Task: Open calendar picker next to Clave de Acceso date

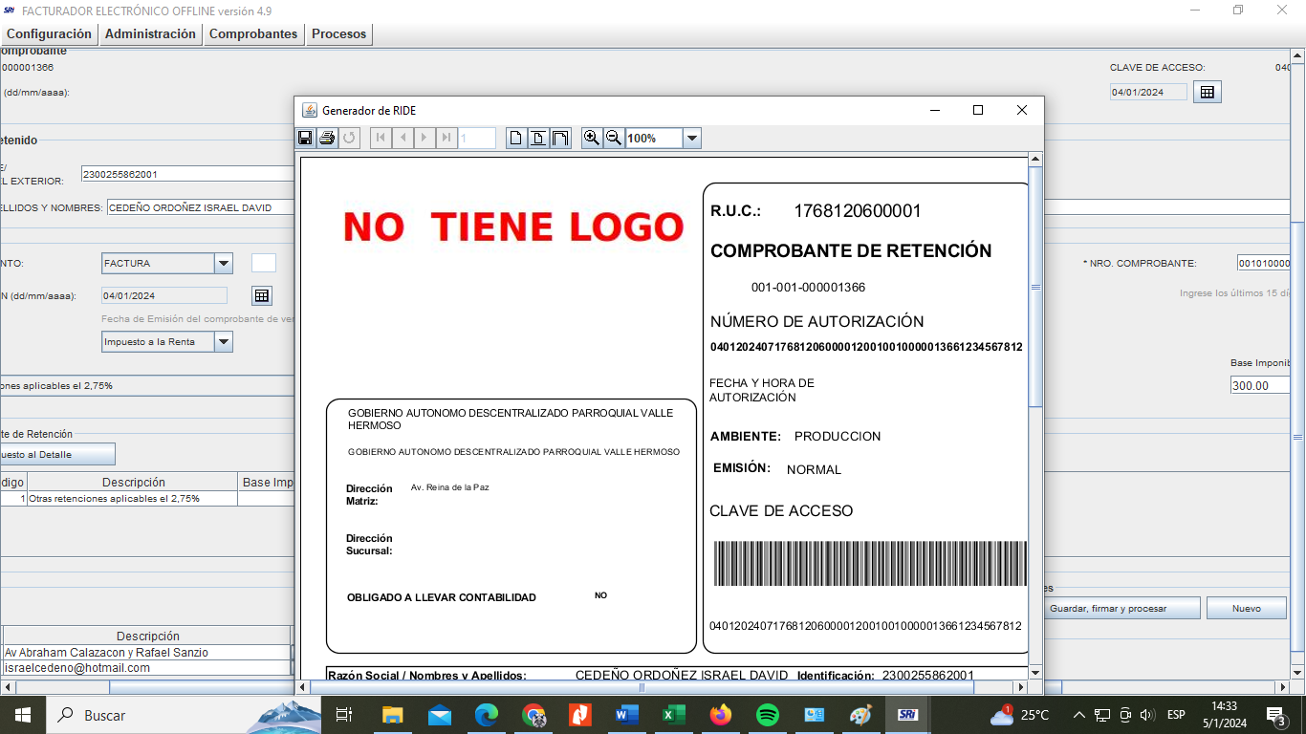Action: [1207, 92]
